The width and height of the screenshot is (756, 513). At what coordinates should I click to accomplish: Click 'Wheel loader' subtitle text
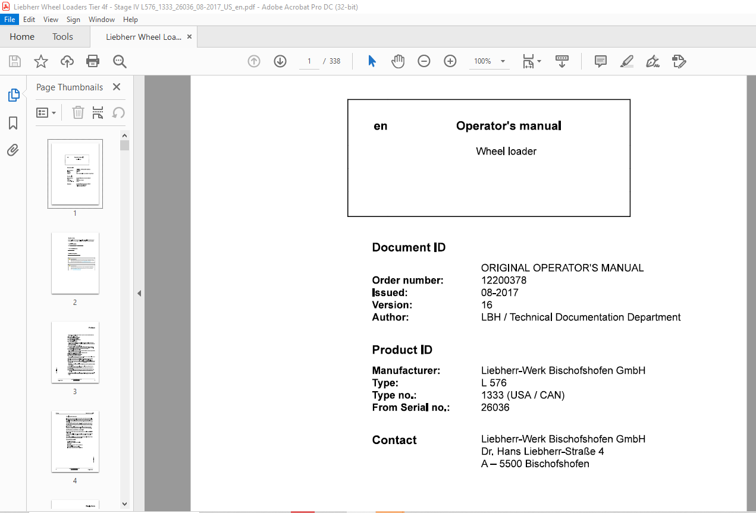point(506,151)
